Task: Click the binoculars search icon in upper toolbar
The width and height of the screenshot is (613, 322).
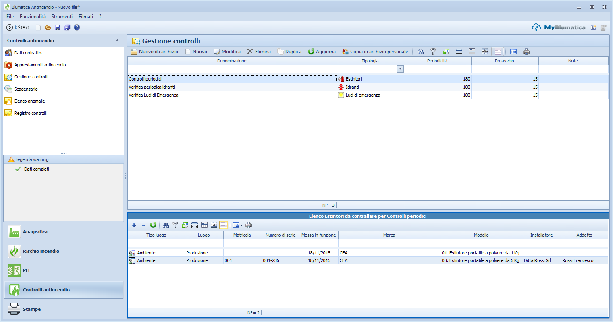Action: 420,52
